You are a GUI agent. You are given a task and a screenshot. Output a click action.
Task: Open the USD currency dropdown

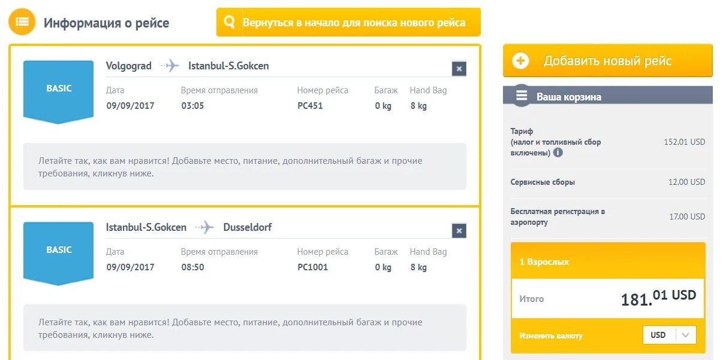pos(669,335)
